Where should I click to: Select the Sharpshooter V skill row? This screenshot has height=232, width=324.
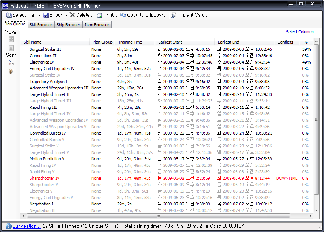167,185
